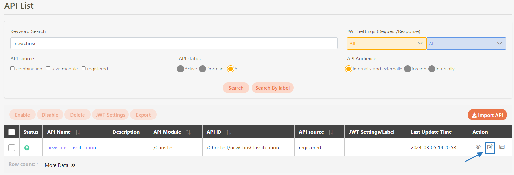Click the Keyword Search input field
This screenshot has width=514, height=175.
174,43
